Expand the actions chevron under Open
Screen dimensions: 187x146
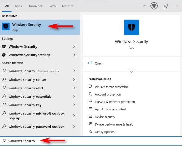point(131,72)
